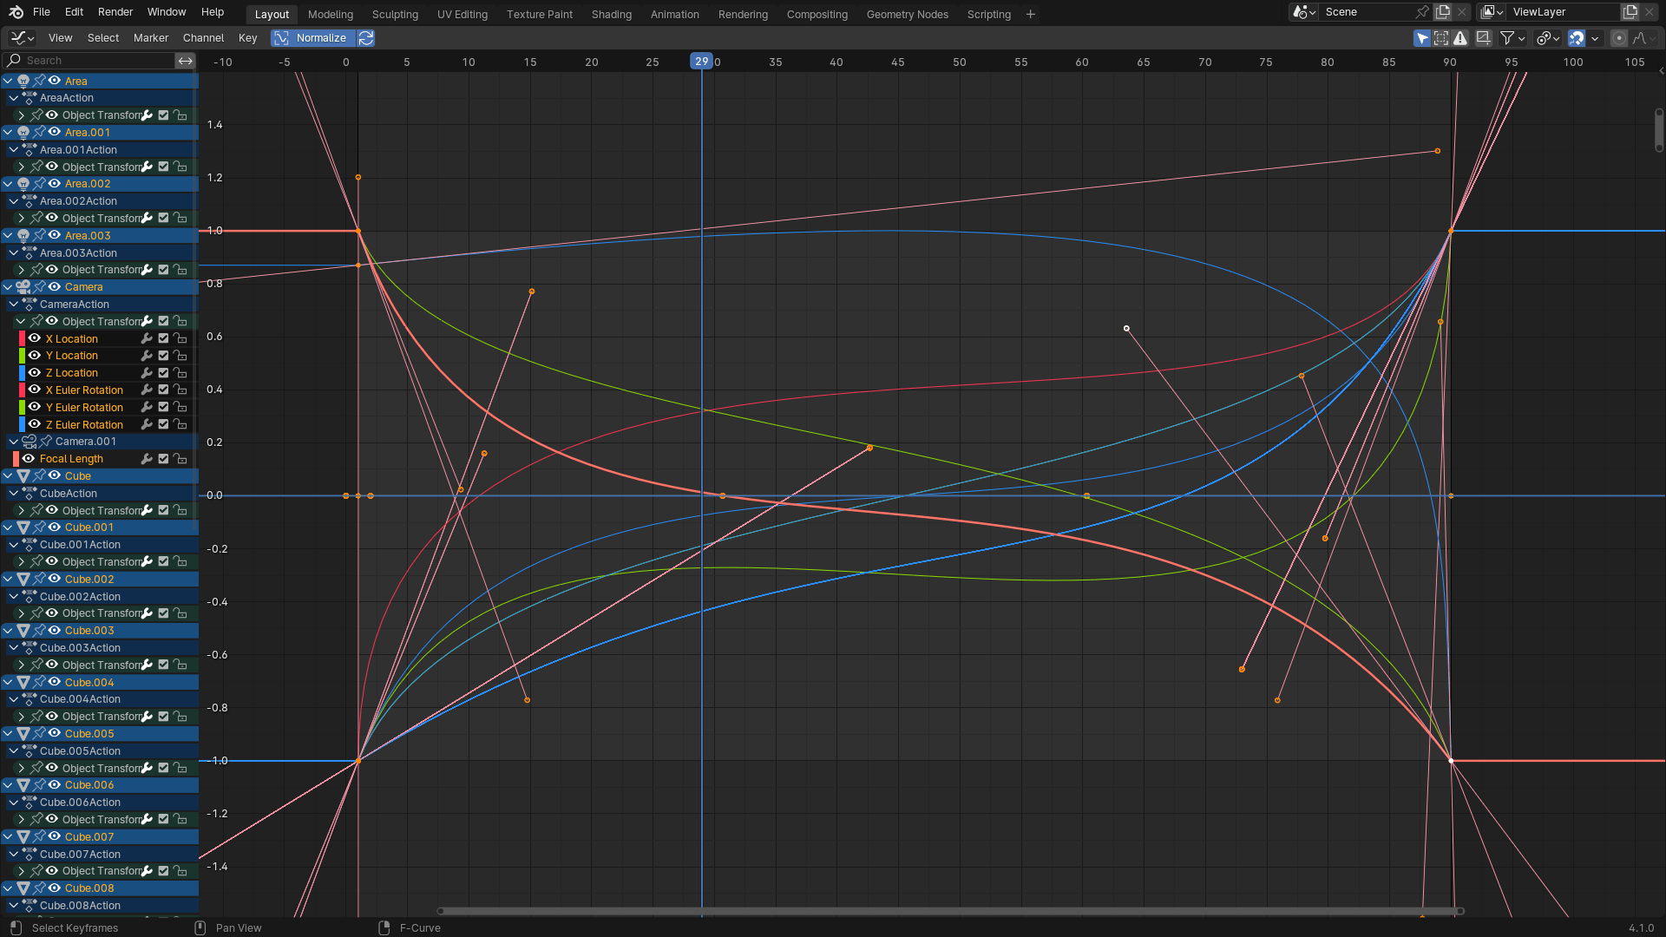Click the wrench modifier icon on X Location
Image resolution: width=1666 pixels, height=937 pixels.
[147, 339]
